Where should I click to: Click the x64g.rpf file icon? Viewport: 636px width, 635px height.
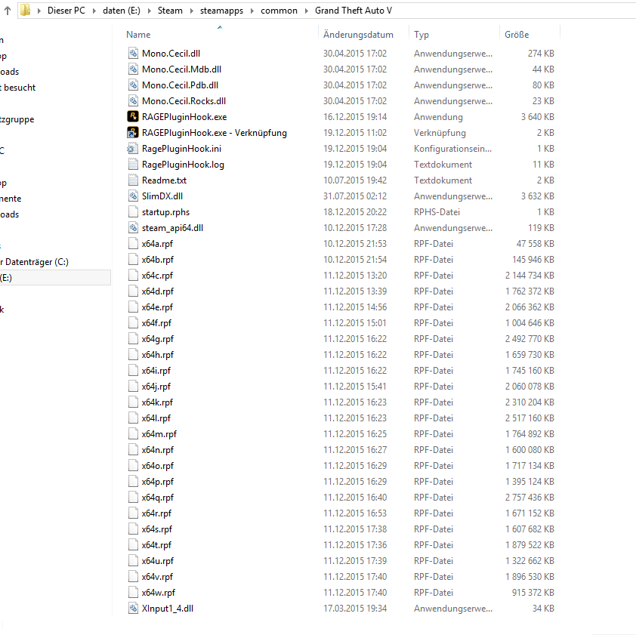(133, 338)
